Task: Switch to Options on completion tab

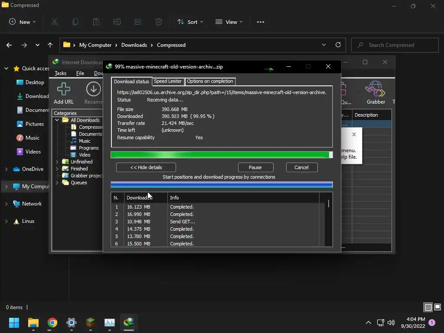Action: [x=210, y=81]
